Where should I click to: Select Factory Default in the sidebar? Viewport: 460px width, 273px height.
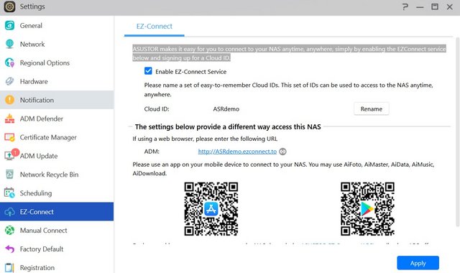pos(57,249)
